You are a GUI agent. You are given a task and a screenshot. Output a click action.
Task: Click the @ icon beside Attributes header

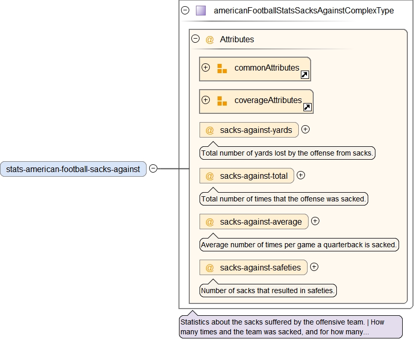tap(210, 40)
